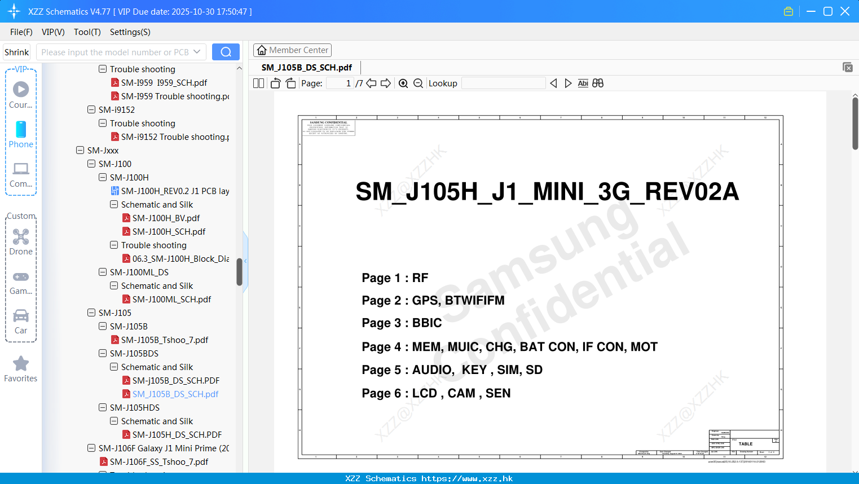Click the Member Center button
The height and width of the screenshot is (484, 859).
pyautogui.click(x=292, y=50)
